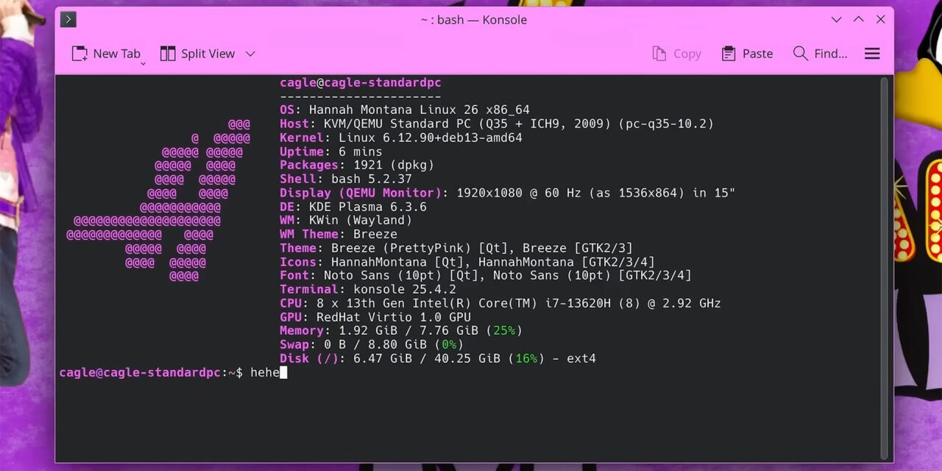
Task: Click the "Packages: 1921 (dpkg)" line
Action: 357,165
